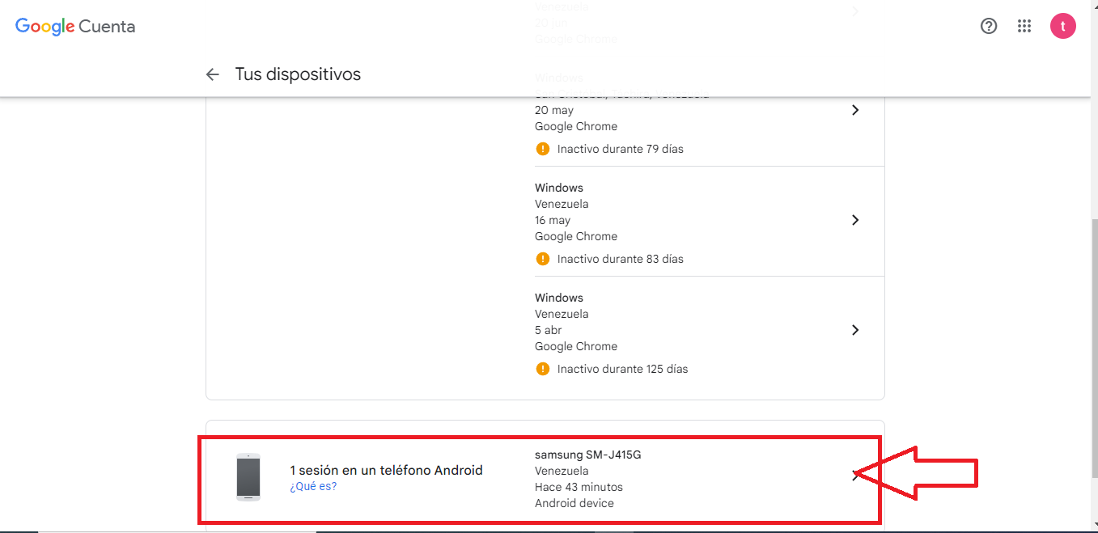Click the '5 abr' date text

tap(549, 330)
